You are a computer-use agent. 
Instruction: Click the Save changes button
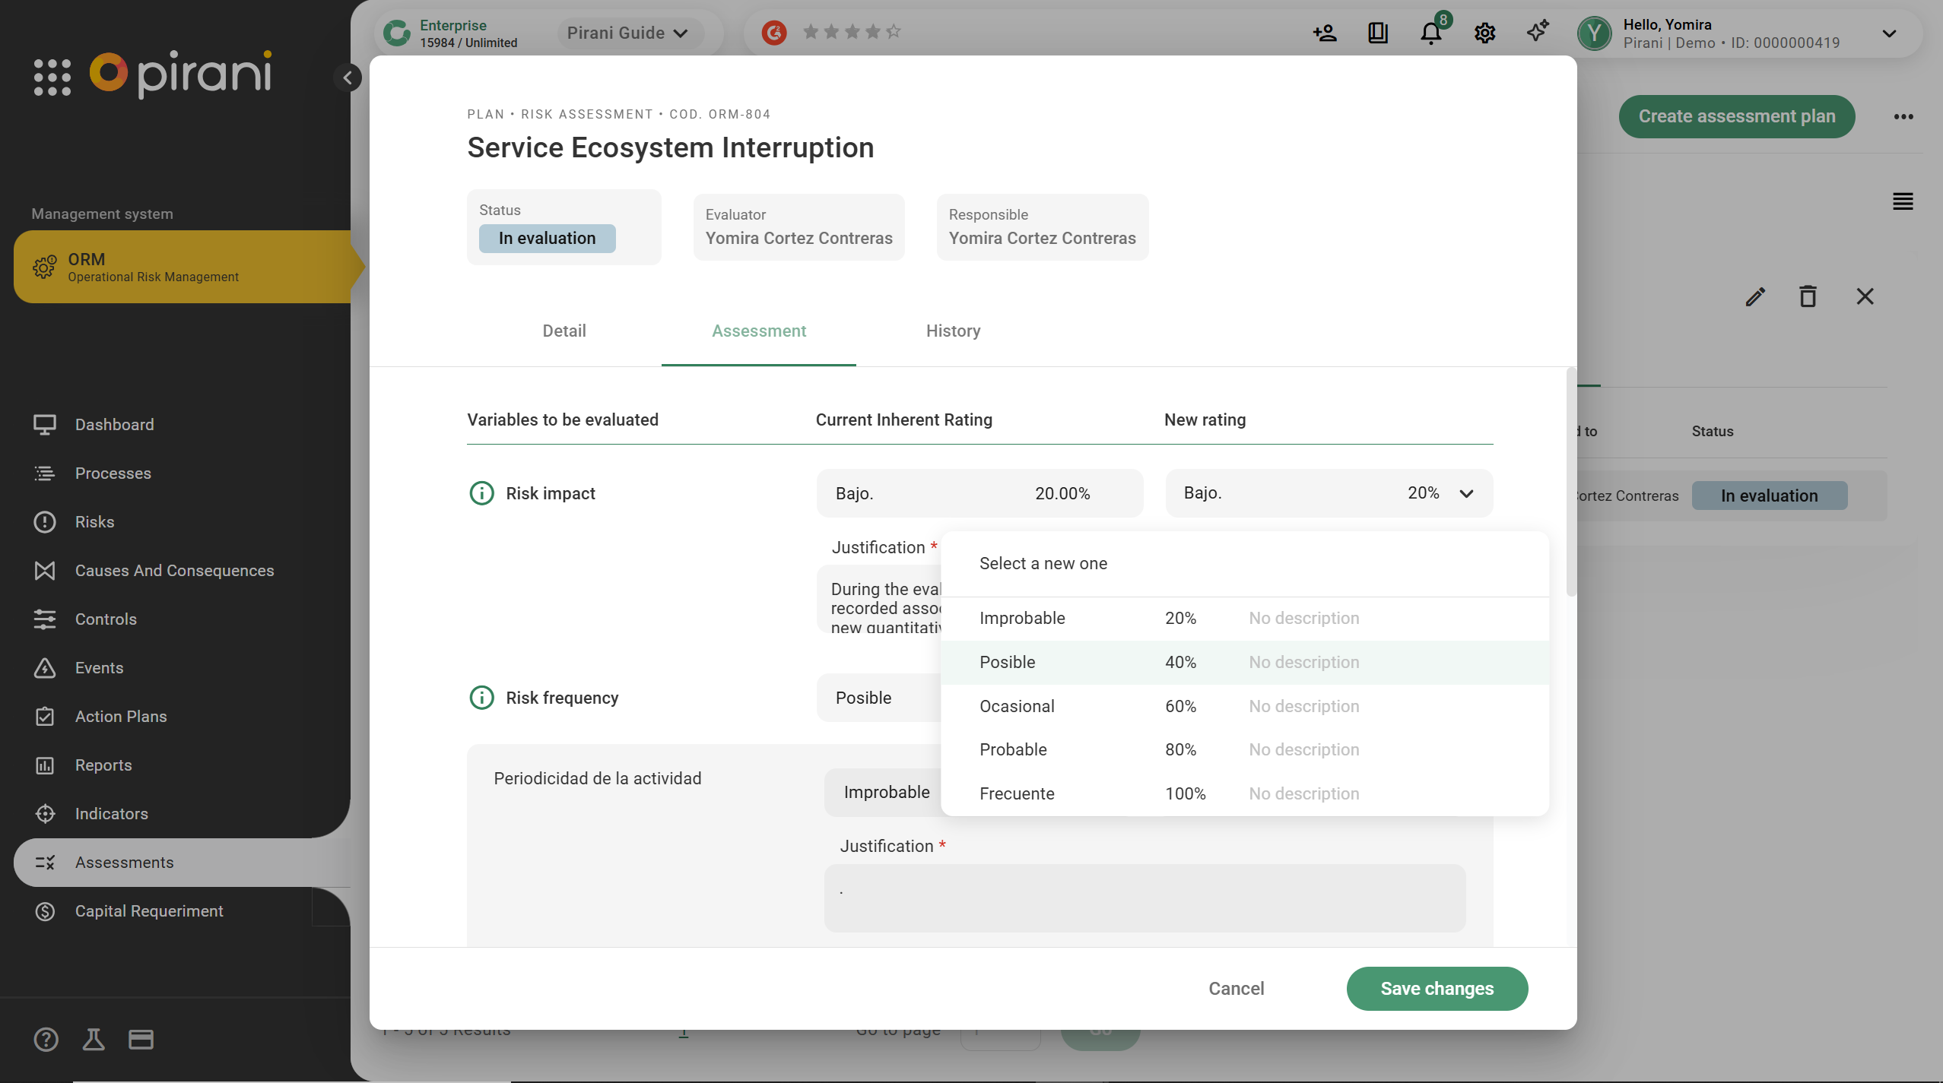click(x=1437, y=988)
